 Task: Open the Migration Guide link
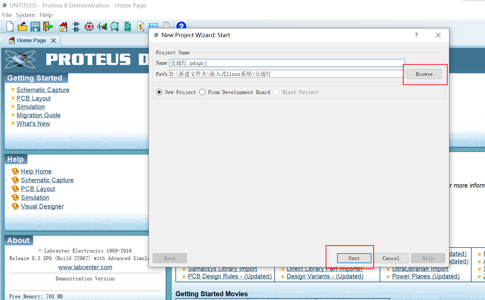pos(38,115)
